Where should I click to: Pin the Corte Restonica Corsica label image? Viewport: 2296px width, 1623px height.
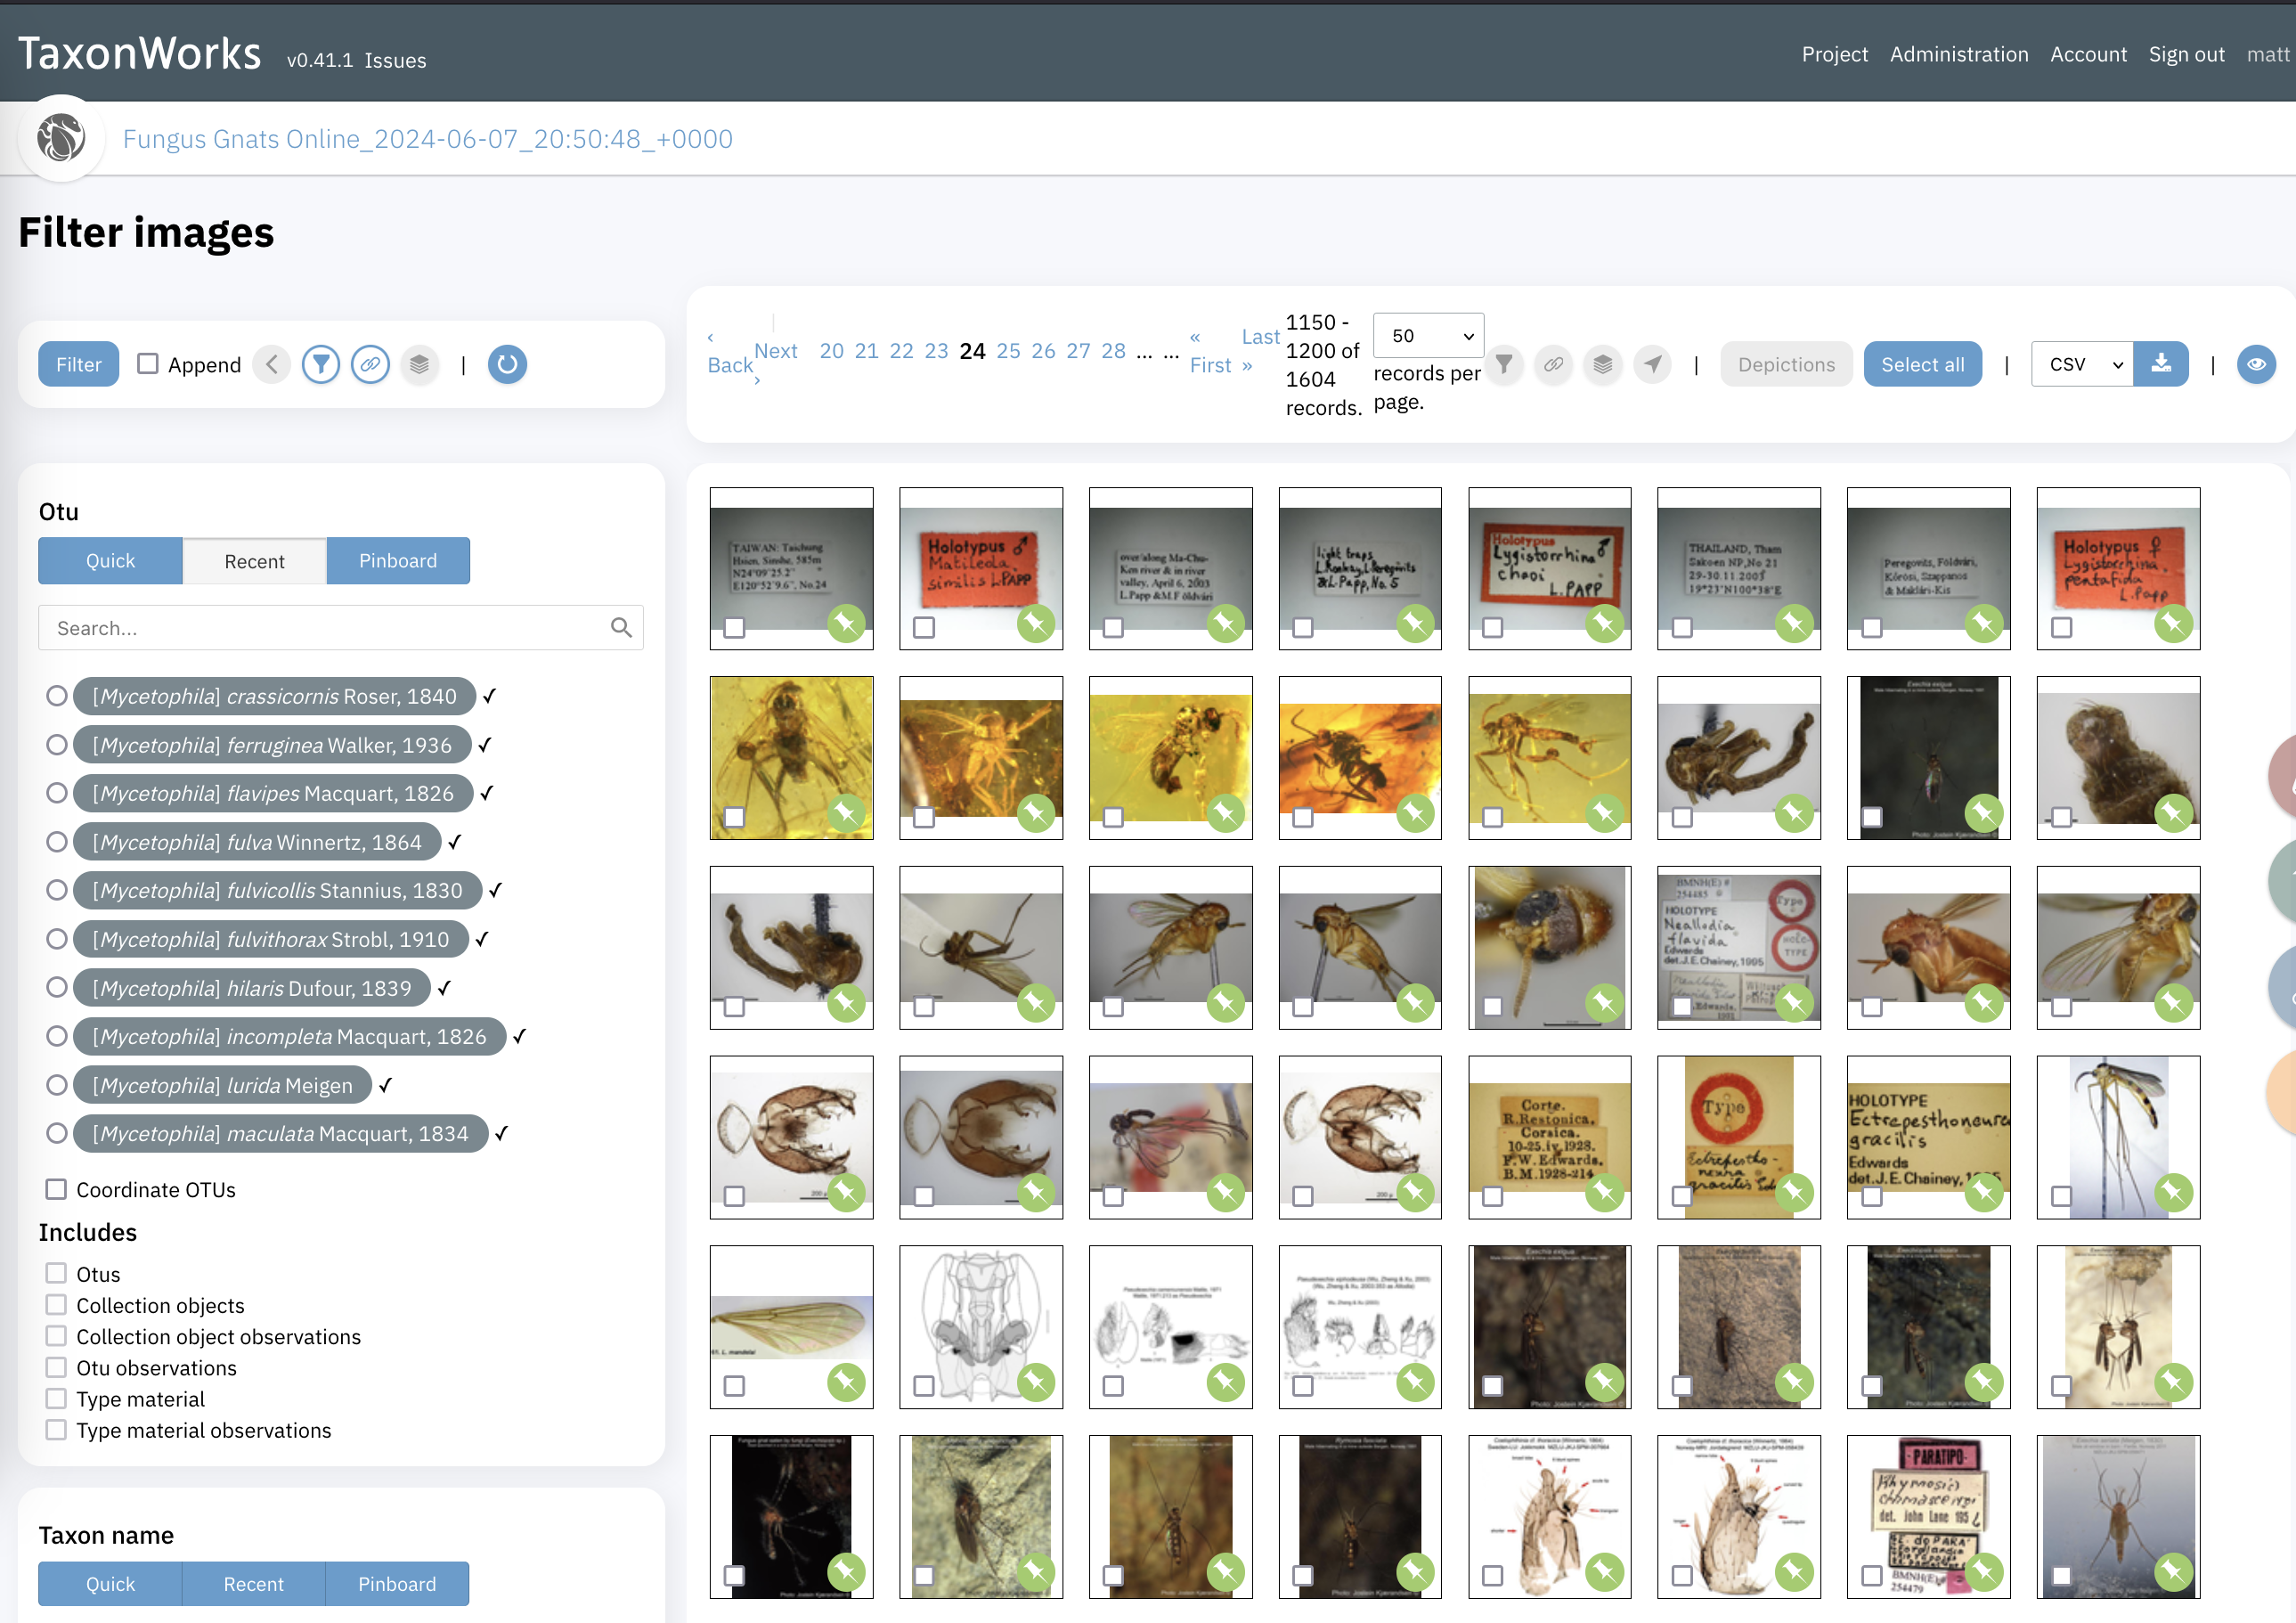(1605, 1192)
